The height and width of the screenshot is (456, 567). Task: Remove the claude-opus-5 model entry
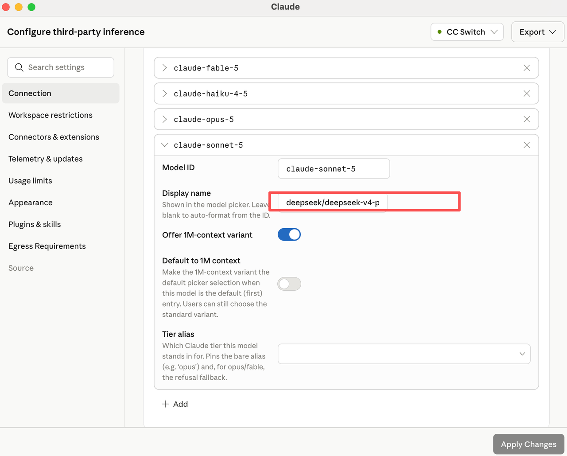527,119
